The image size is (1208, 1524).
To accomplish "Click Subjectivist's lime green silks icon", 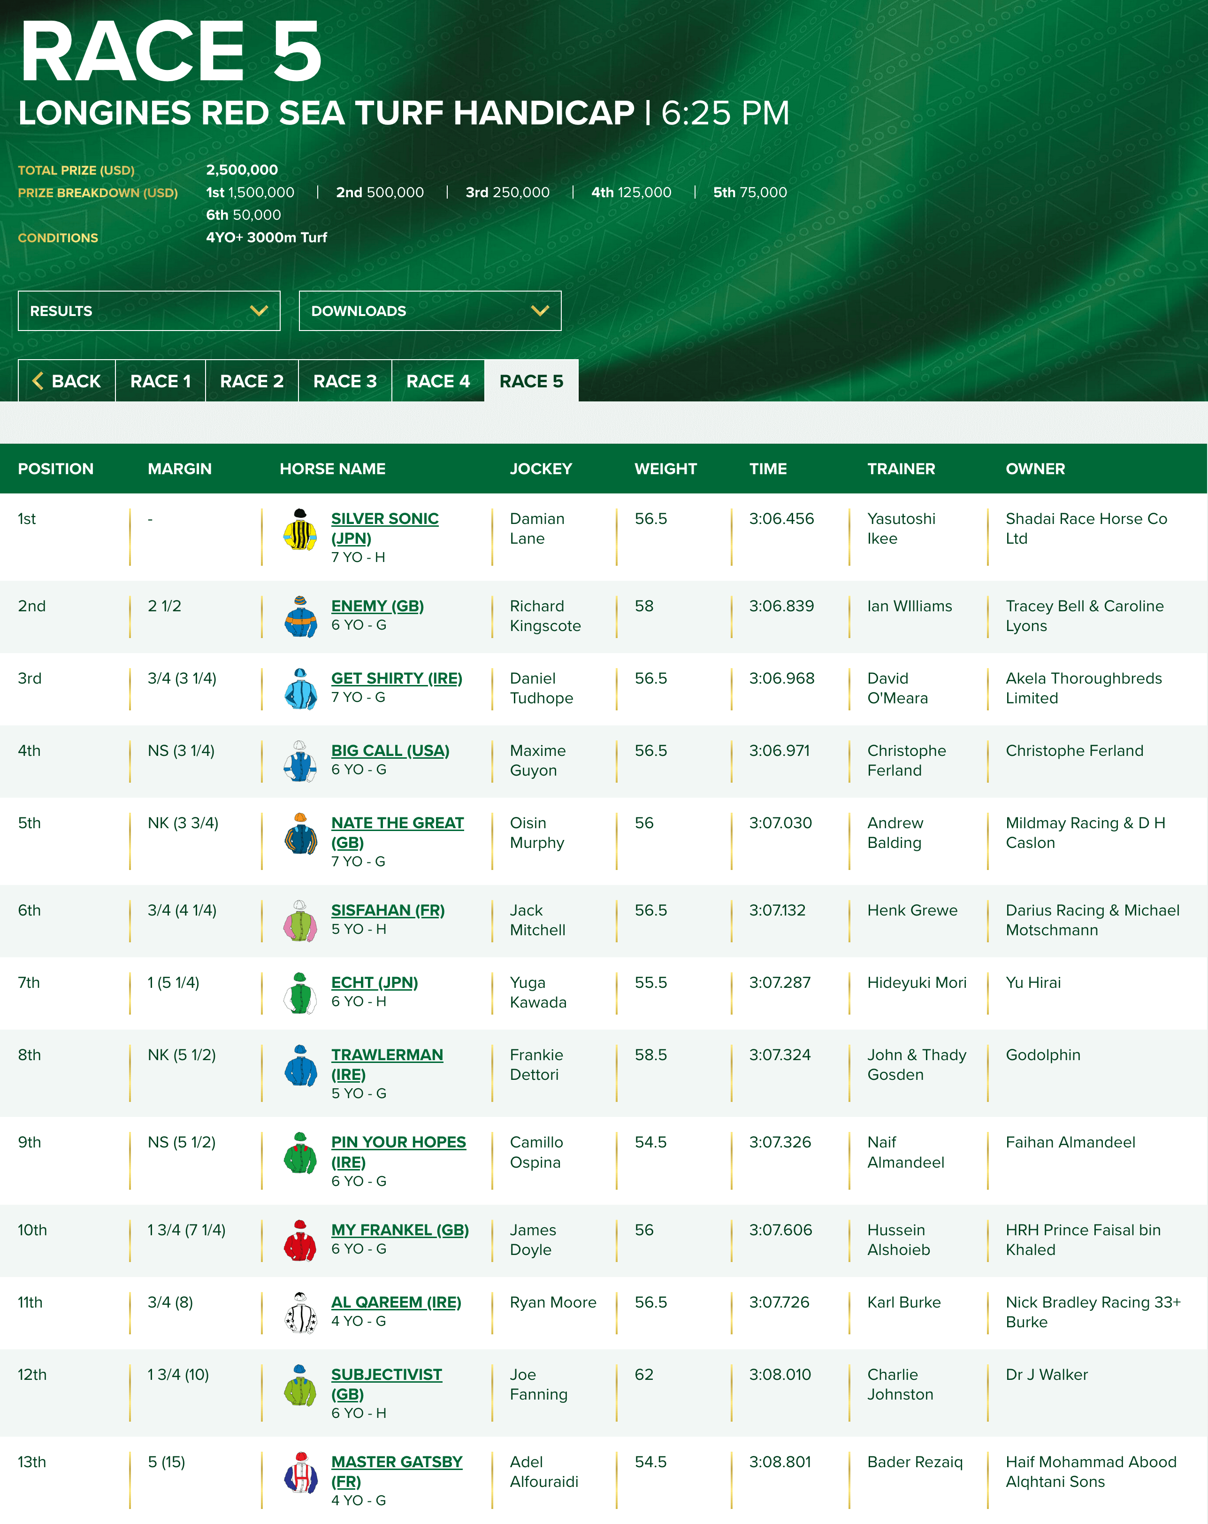I will pyautogui.click(x=300, y=1385).
